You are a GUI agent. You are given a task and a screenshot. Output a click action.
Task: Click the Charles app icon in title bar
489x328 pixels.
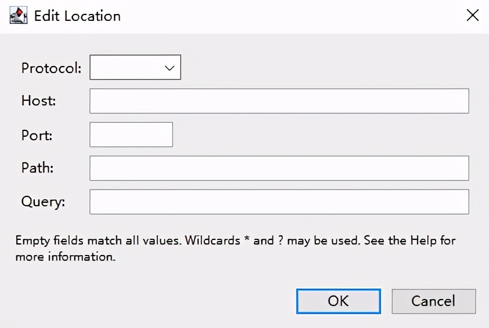[x=19, y=16]
